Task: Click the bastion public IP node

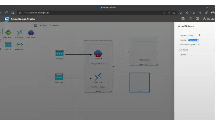Action: pos(59,77)
